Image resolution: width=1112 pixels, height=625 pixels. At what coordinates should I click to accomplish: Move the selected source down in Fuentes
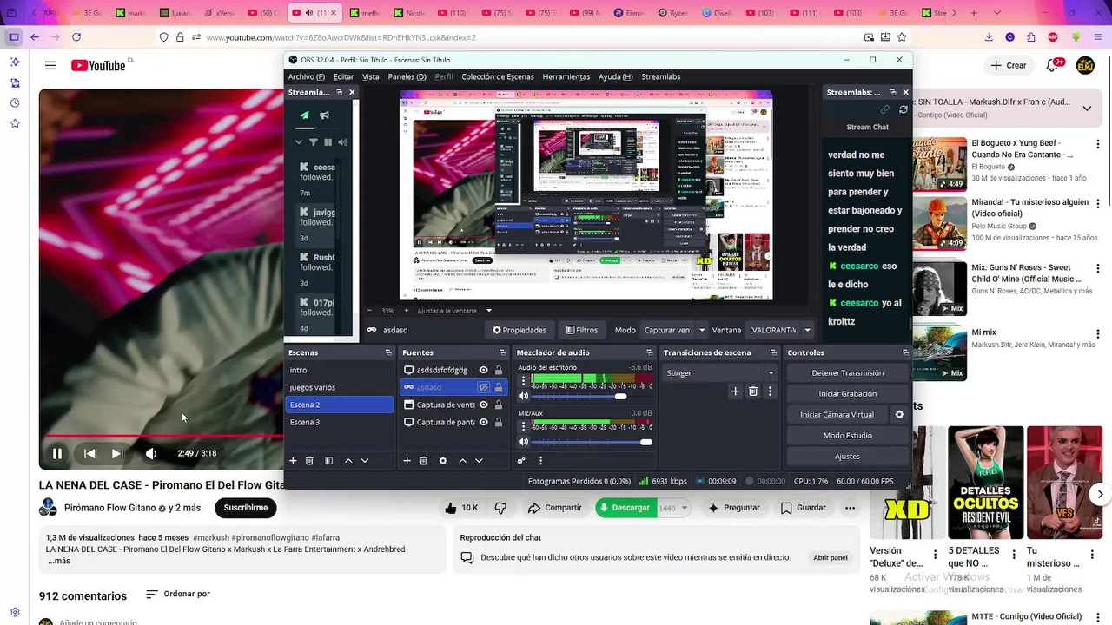coord(479,461)
